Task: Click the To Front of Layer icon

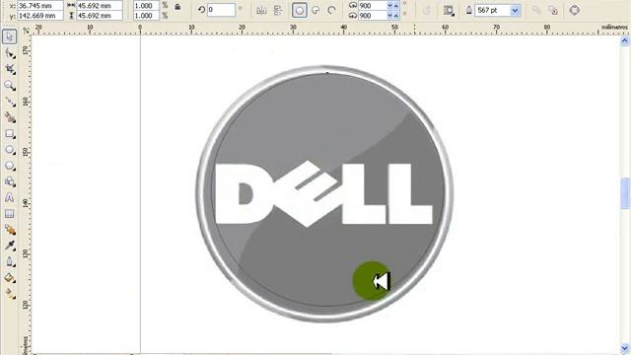Action: click(536, 10)
